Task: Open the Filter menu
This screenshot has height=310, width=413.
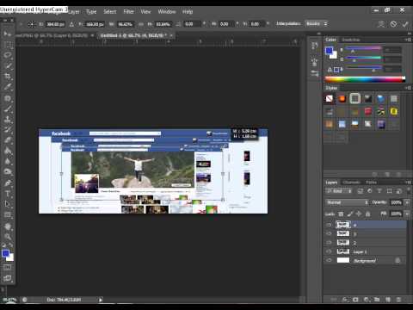Action: (x=128, y=12)
